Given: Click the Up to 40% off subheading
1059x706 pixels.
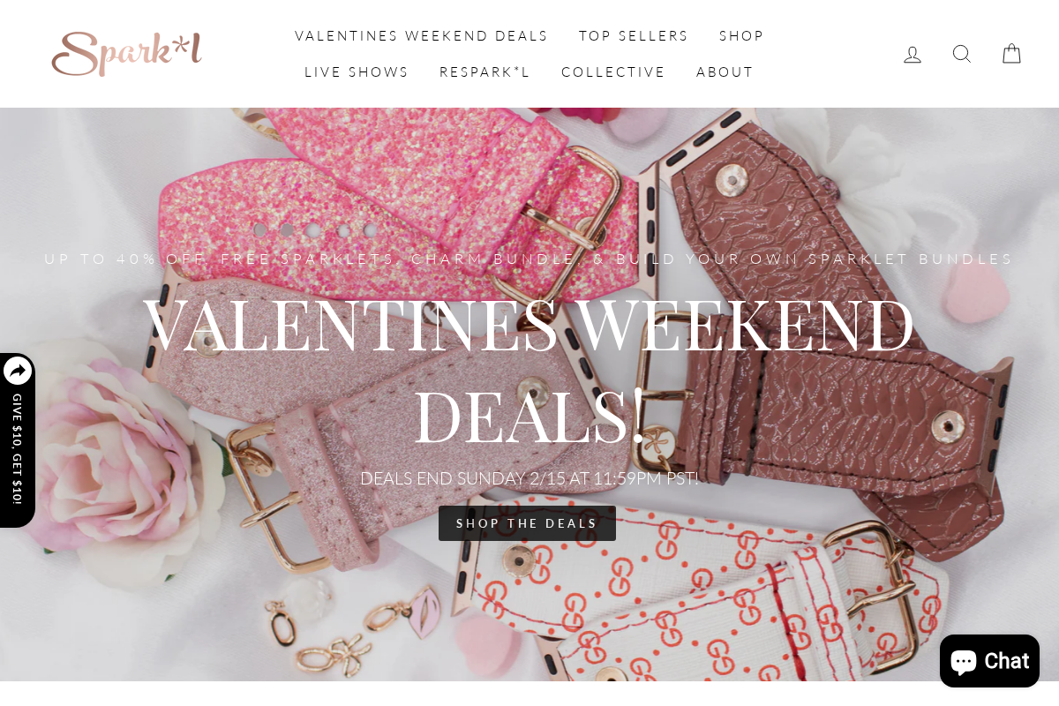Looking at the screenshot, I should 529,259.
